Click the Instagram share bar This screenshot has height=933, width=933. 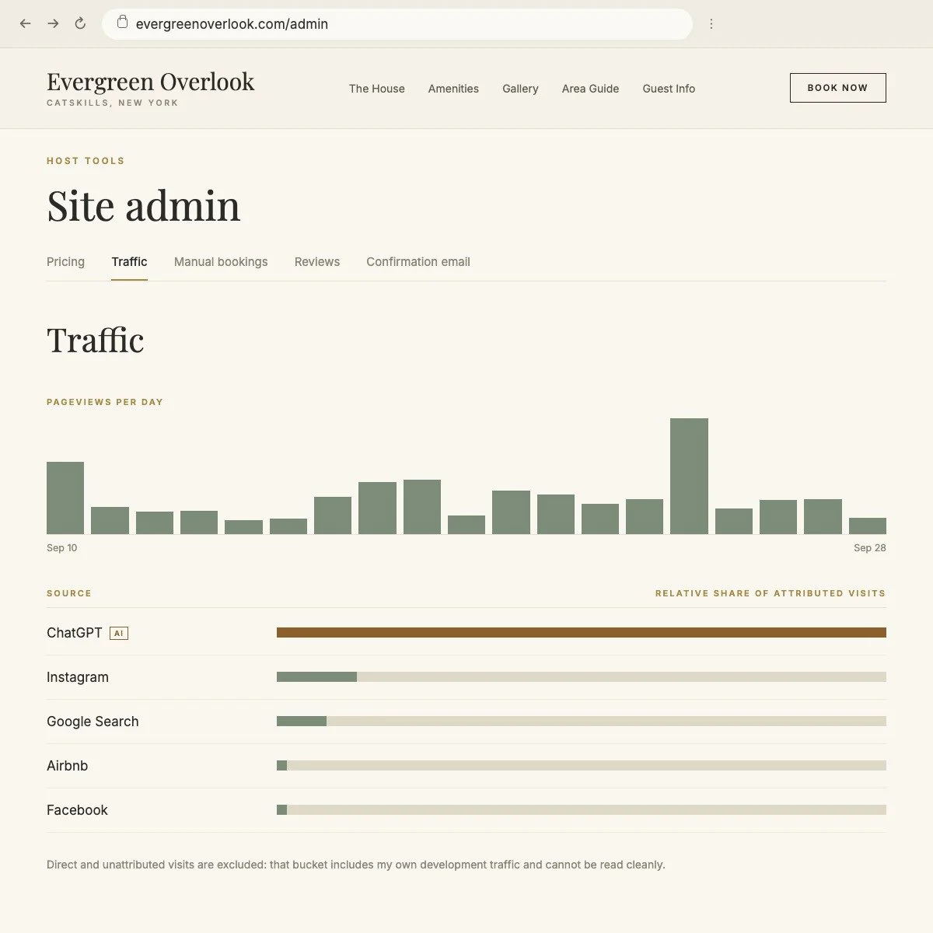tap(582, 677)
